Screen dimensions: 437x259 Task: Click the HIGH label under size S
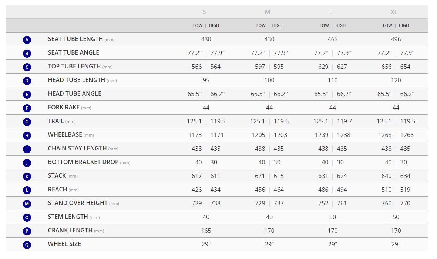pos(214,25)
